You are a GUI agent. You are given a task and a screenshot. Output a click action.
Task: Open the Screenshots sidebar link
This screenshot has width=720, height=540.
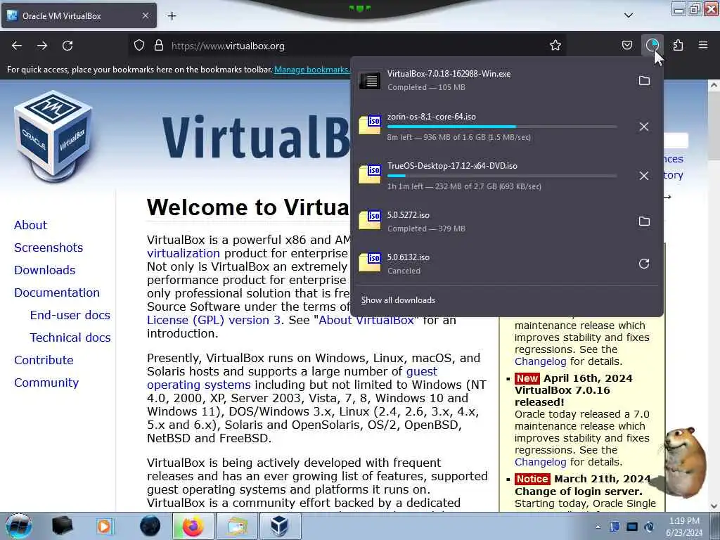49,247
